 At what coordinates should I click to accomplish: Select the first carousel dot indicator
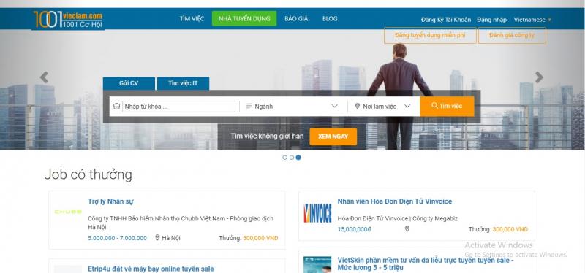[284, 158]
